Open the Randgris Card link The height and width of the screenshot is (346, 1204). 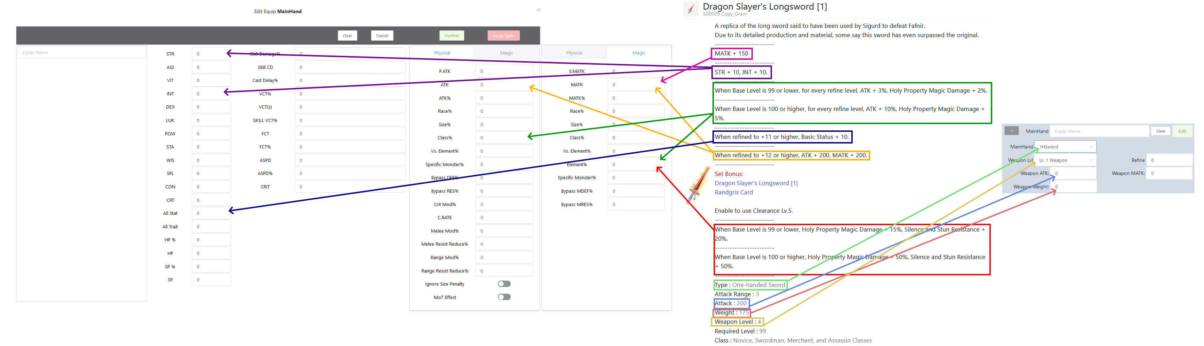click(733, 192)
